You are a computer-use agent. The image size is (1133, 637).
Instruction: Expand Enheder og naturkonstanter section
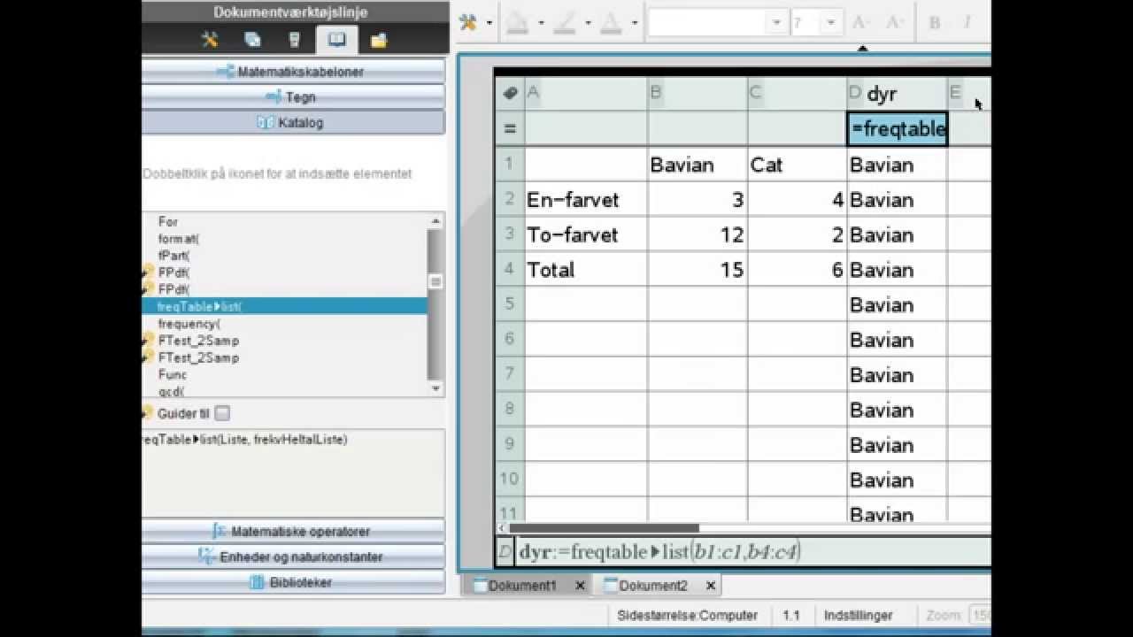coord(293,557)
